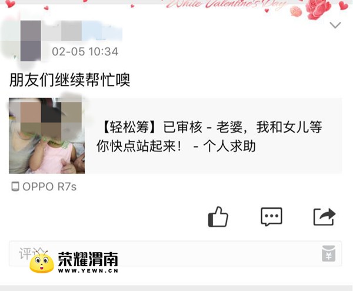The height and width of the screenshot is (291, 353).
Task: Like the post with thumbs-up icon
Action: 218,217
